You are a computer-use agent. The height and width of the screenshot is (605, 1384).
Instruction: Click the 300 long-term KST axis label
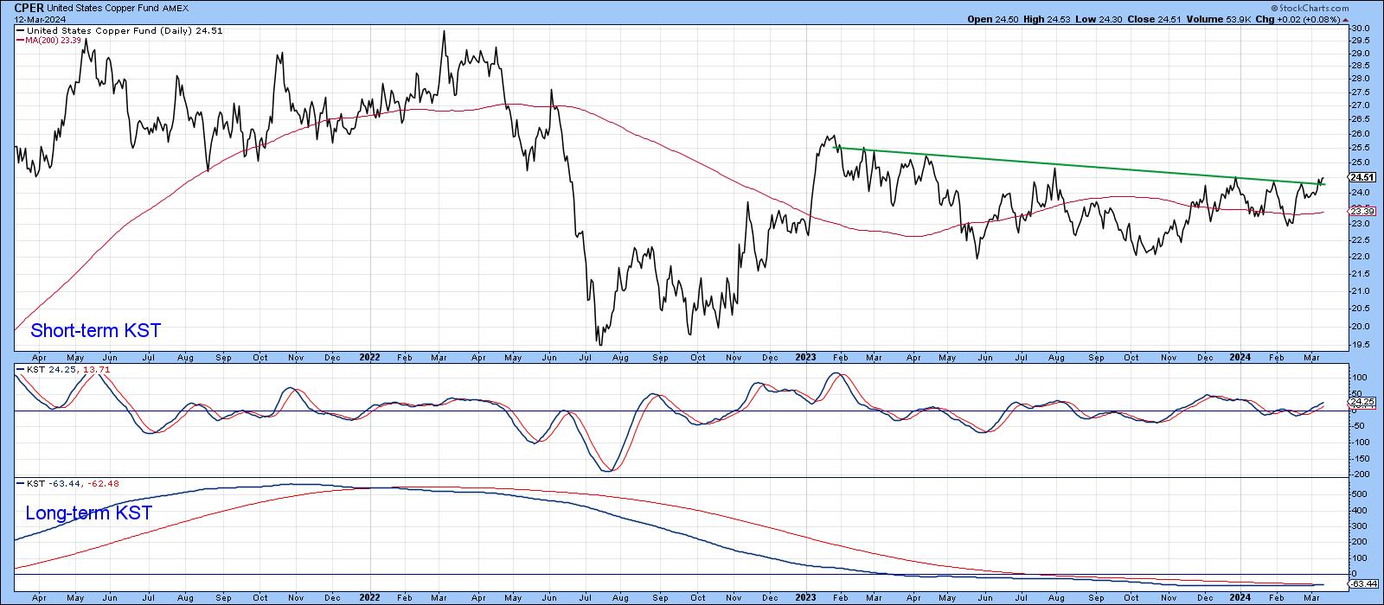click(1360, 526)
